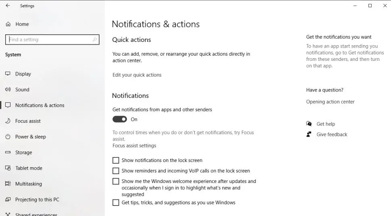Click the back arrow icon
Image resolution: width=391 pixels, height=216 pixels.
(x=8, y=6)
